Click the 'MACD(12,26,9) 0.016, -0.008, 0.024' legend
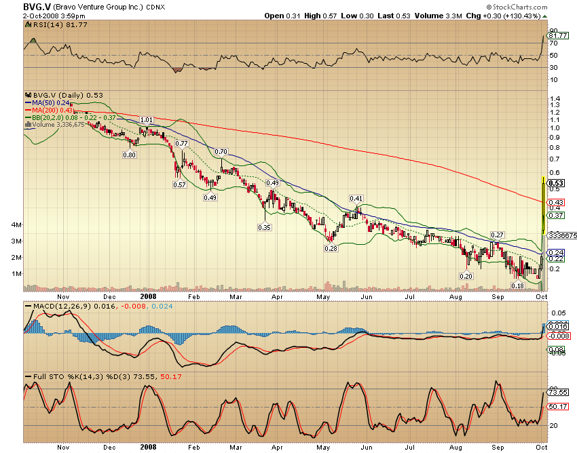 tap(98, 306)
